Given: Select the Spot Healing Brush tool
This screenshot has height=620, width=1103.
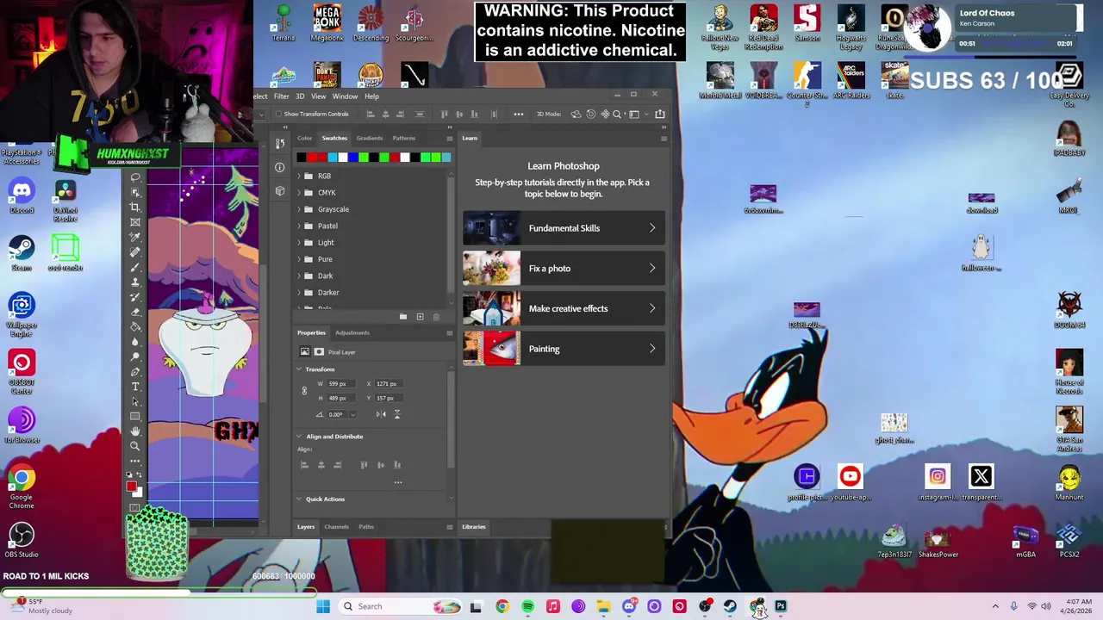Looking at the screenshot, I should [135, 252].
